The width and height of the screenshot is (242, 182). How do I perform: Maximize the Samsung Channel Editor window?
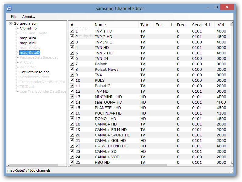pos(216,7)
